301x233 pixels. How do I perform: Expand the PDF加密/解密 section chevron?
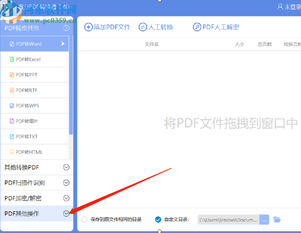click(66, 198)
